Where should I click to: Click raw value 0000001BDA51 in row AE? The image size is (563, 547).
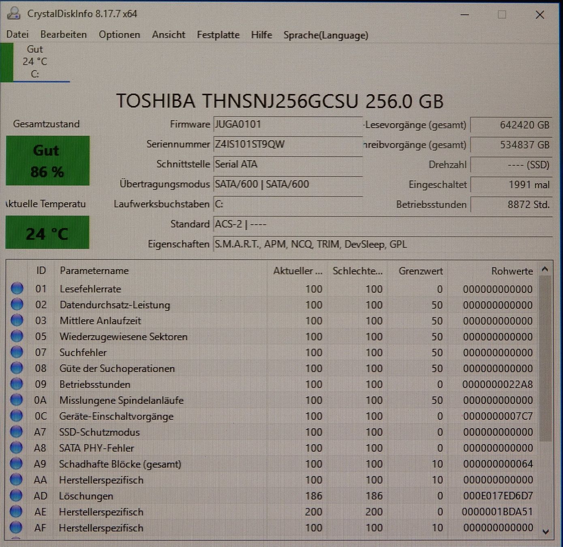(x=497, y=512)
